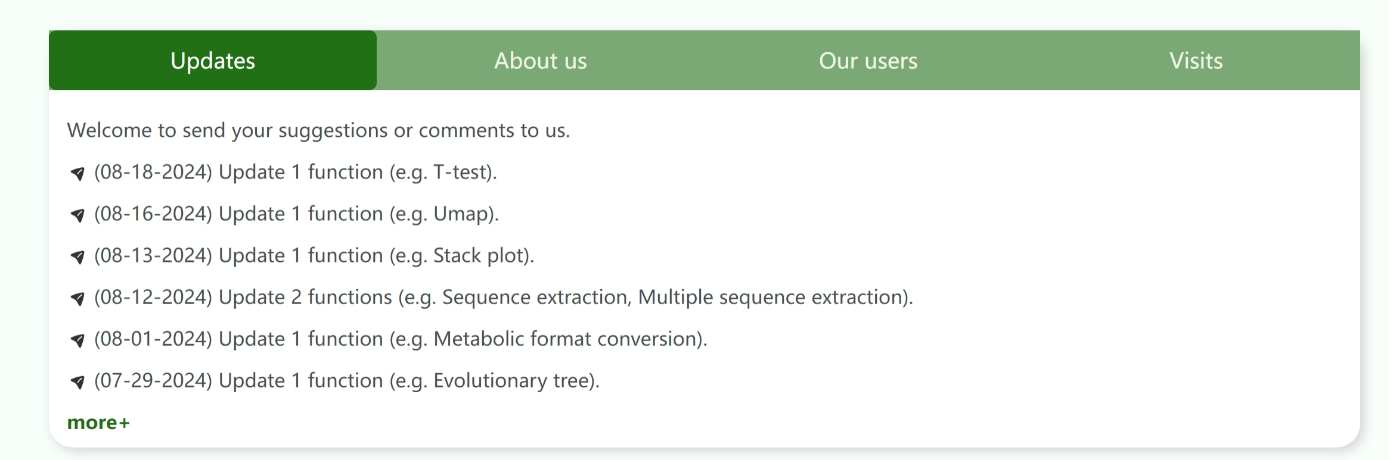Image resolution: width=1390 pixels, height=460 pixels.
Task: Click the paper plane icon beside Metabolic format conversion
Action: (x=77, y=340)
